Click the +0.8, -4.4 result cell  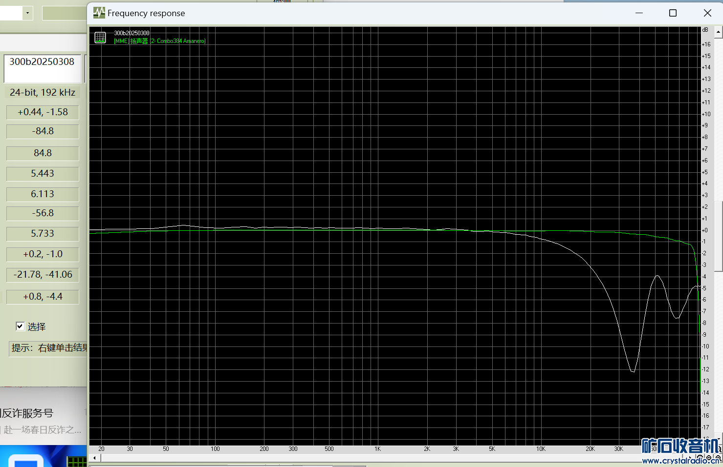[x=43, y=297]
